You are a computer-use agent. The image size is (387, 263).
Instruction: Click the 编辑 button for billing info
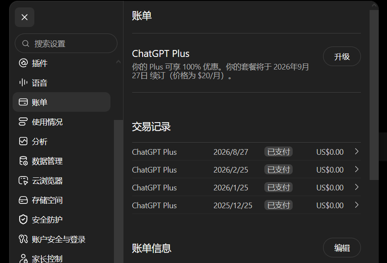[342, 248]
